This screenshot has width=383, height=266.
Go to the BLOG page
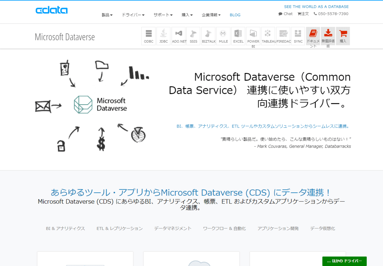[235, 15]
